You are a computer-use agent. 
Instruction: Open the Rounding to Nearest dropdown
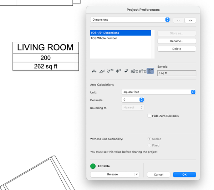click(x=133, y=108)
